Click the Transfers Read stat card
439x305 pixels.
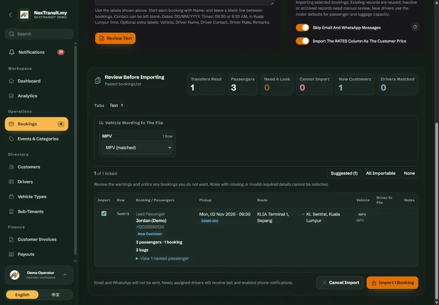coord(206,84)
